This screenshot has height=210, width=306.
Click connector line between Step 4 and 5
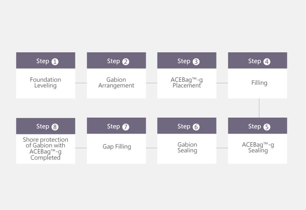(259, 108)
